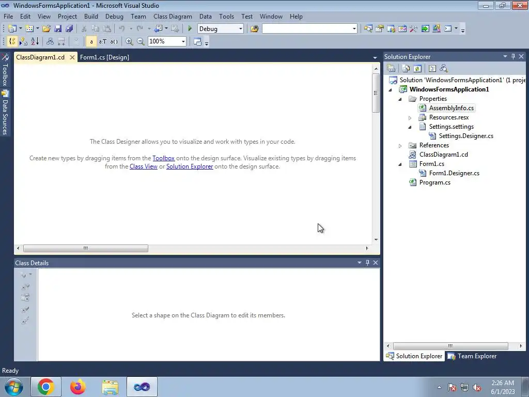This screenshot has width=529, height=397.
Task: Open the active documents list arrow beside the editor tabs
Action: (x=375, y=58)
